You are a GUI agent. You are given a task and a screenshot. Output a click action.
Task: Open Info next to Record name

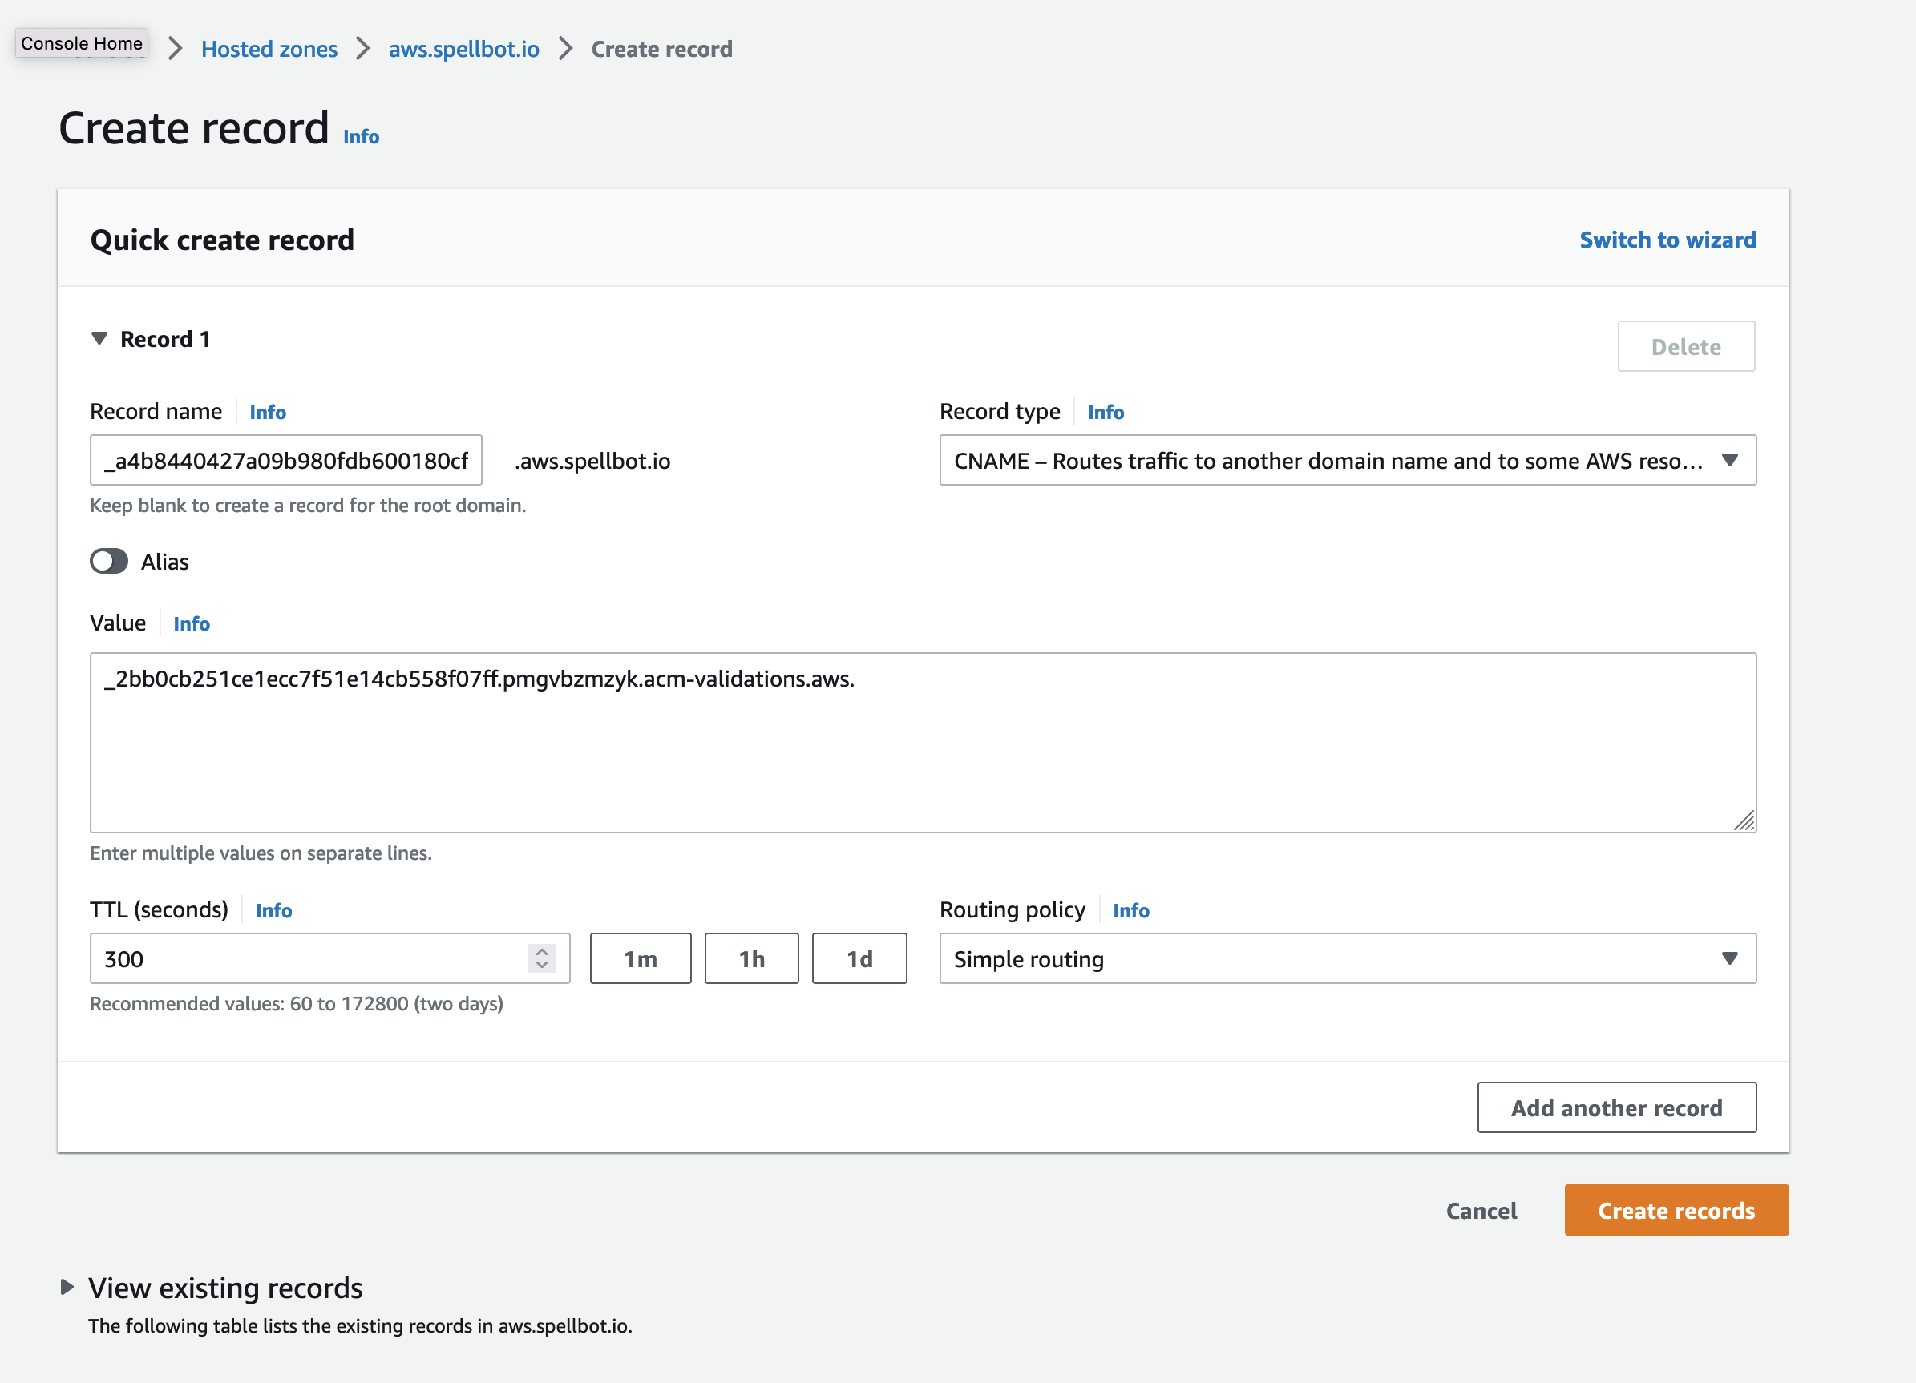267,412
